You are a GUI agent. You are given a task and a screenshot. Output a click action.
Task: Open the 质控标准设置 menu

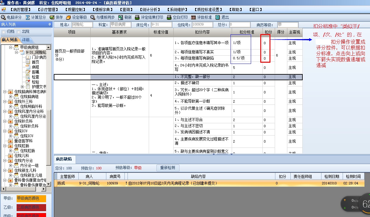point(208,10)
